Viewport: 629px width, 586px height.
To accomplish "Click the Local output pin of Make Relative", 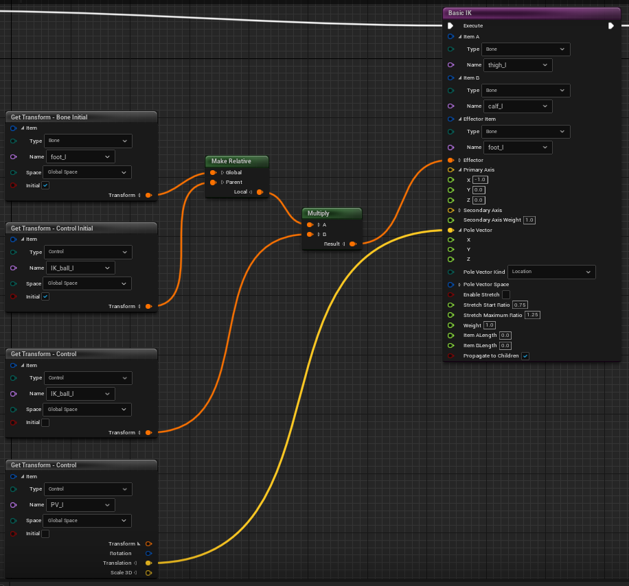I will click(x=261, y=191).
